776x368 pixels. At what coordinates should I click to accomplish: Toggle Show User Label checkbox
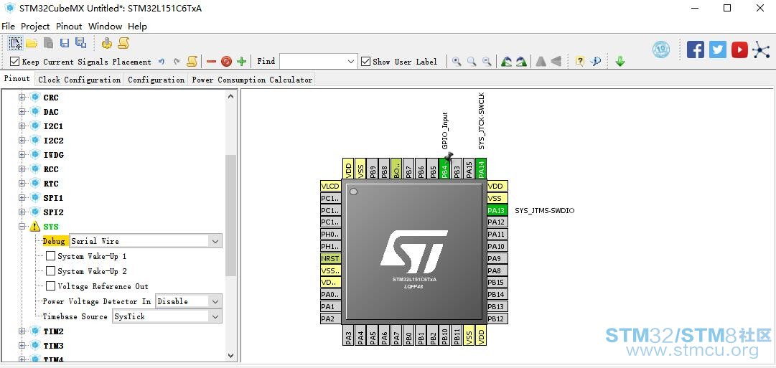tap(365, 62)
